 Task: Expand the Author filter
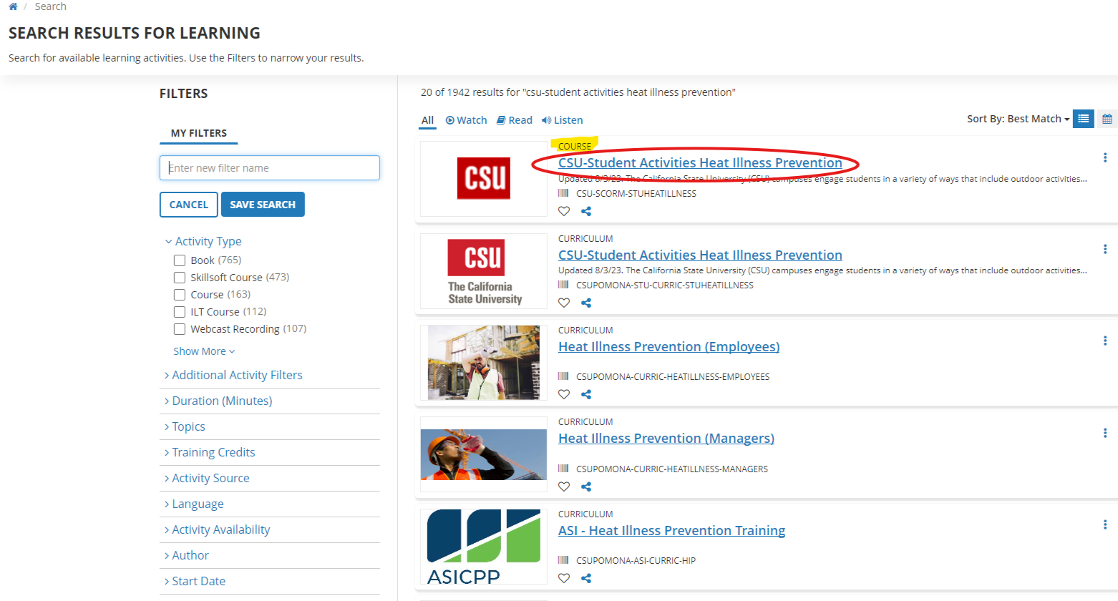tap(187, 555)
